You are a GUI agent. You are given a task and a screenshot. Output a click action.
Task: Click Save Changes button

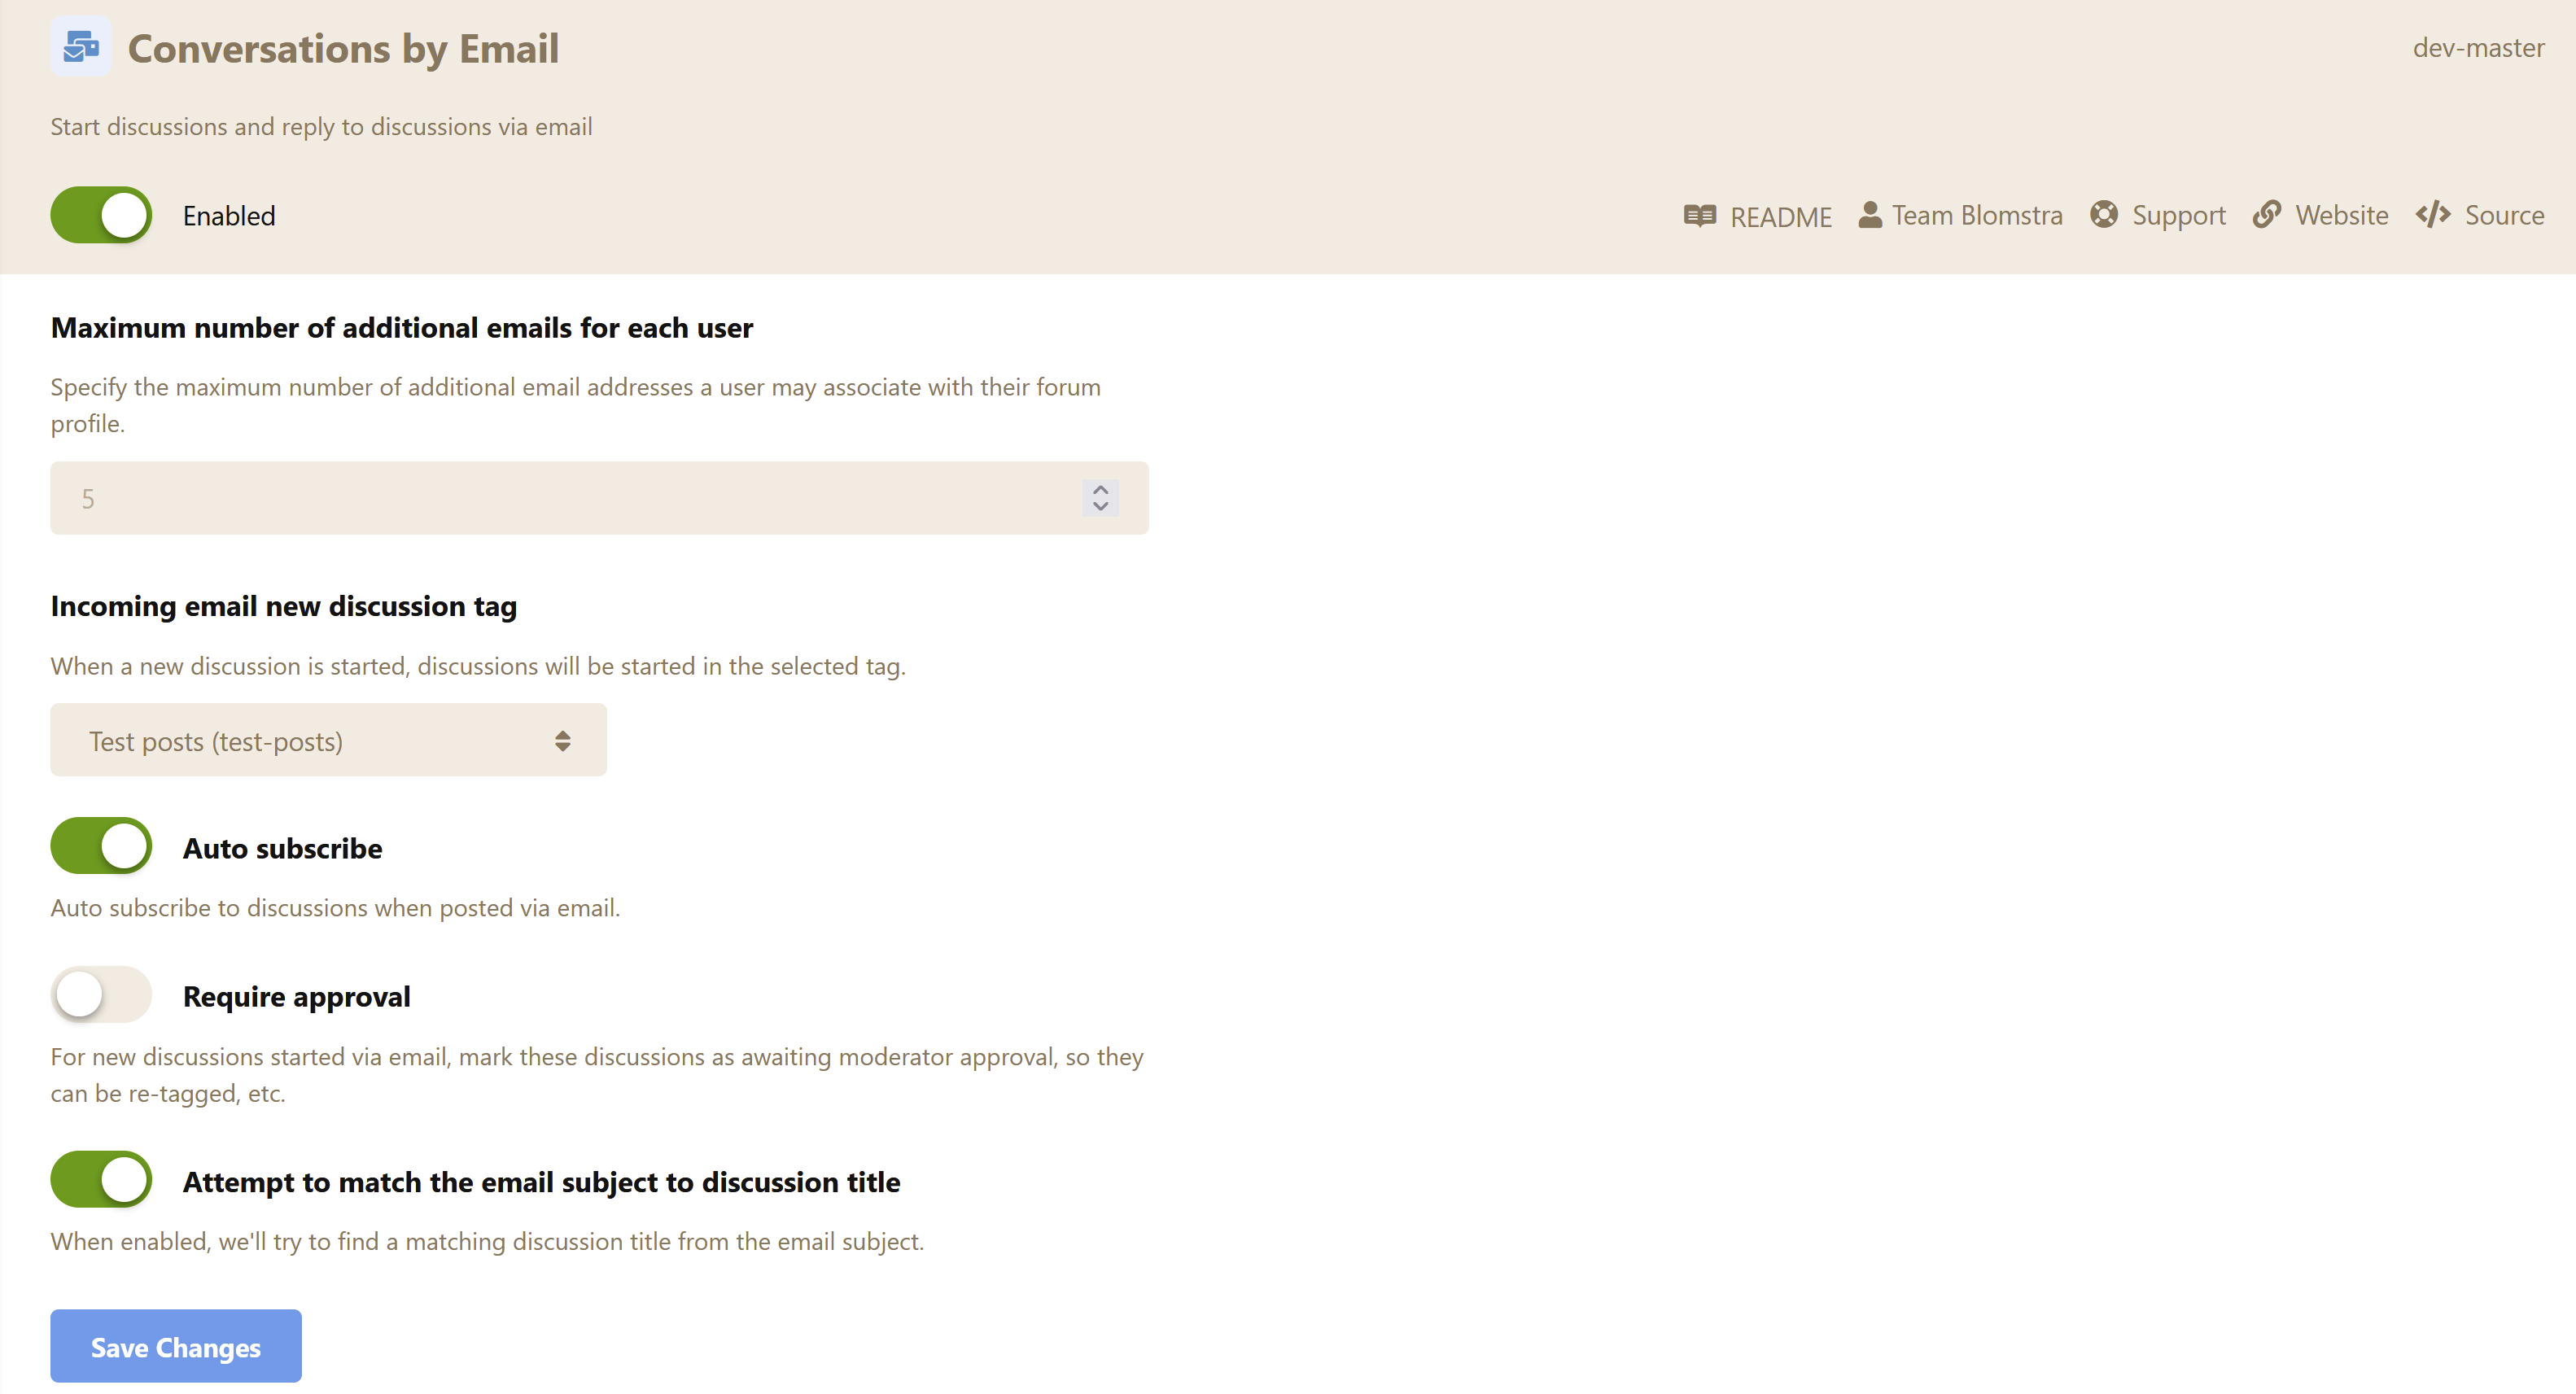(175, 1348)
